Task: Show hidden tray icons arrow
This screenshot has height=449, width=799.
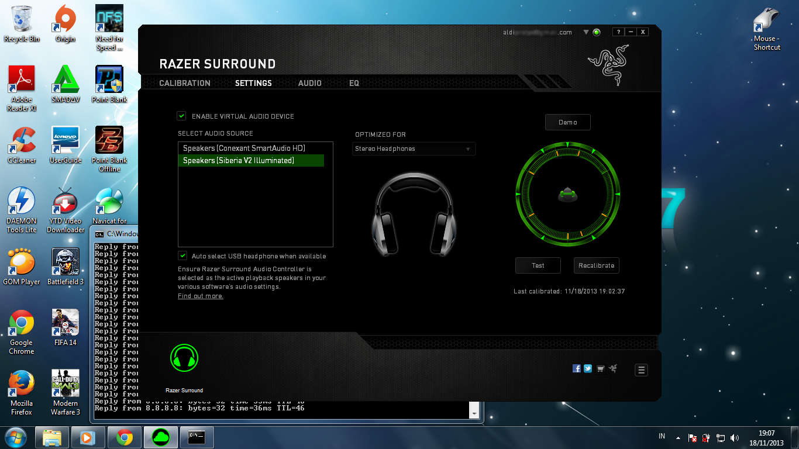Action: point(679,437)
